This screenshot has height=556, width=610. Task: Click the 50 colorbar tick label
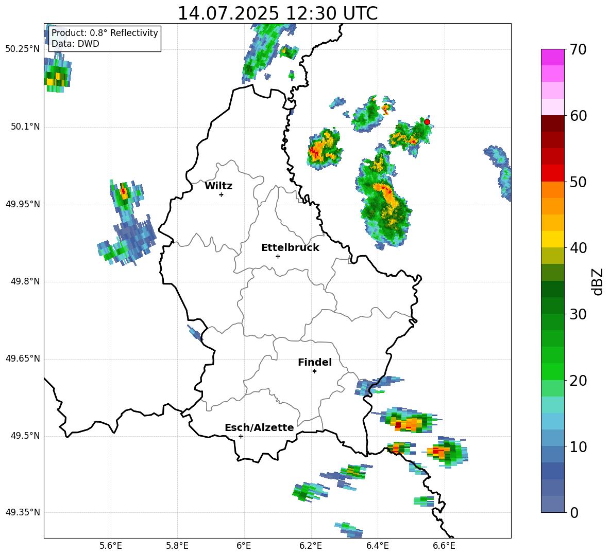click(x=578, y=182)
